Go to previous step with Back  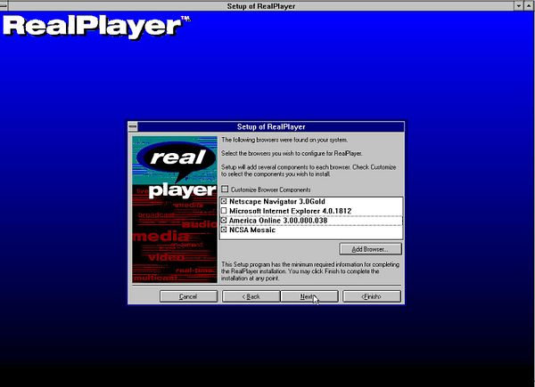pos(251,296)
